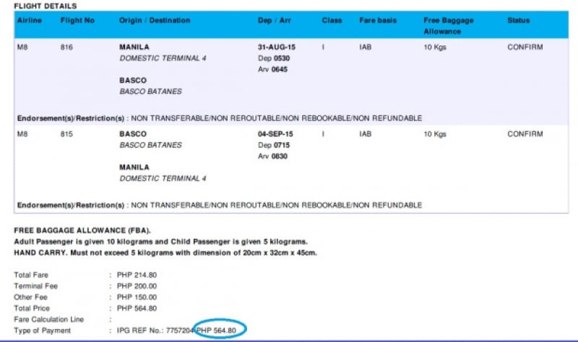Select the Airline column header
This screenshot has height=342, width=578.
pos(30,20)
